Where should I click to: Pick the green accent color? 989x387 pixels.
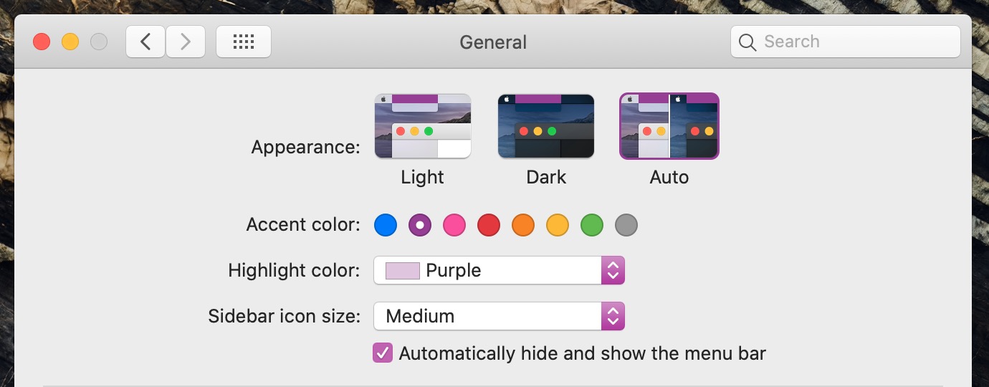click(x=592, y=226)
